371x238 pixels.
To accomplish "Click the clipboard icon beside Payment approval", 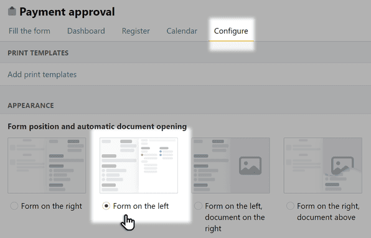I will coord(12,11).
